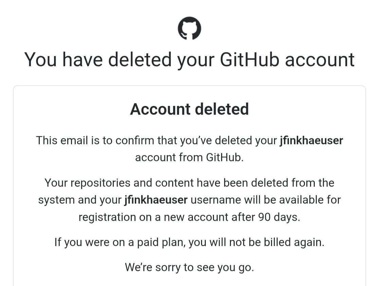The image size is (379, 286).
Task: Select the 'Account deleted' card title
Action: pos(189,109)
